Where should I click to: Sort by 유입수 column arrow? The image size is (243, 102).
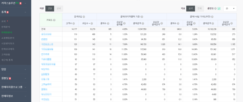(x=89, y=24)
